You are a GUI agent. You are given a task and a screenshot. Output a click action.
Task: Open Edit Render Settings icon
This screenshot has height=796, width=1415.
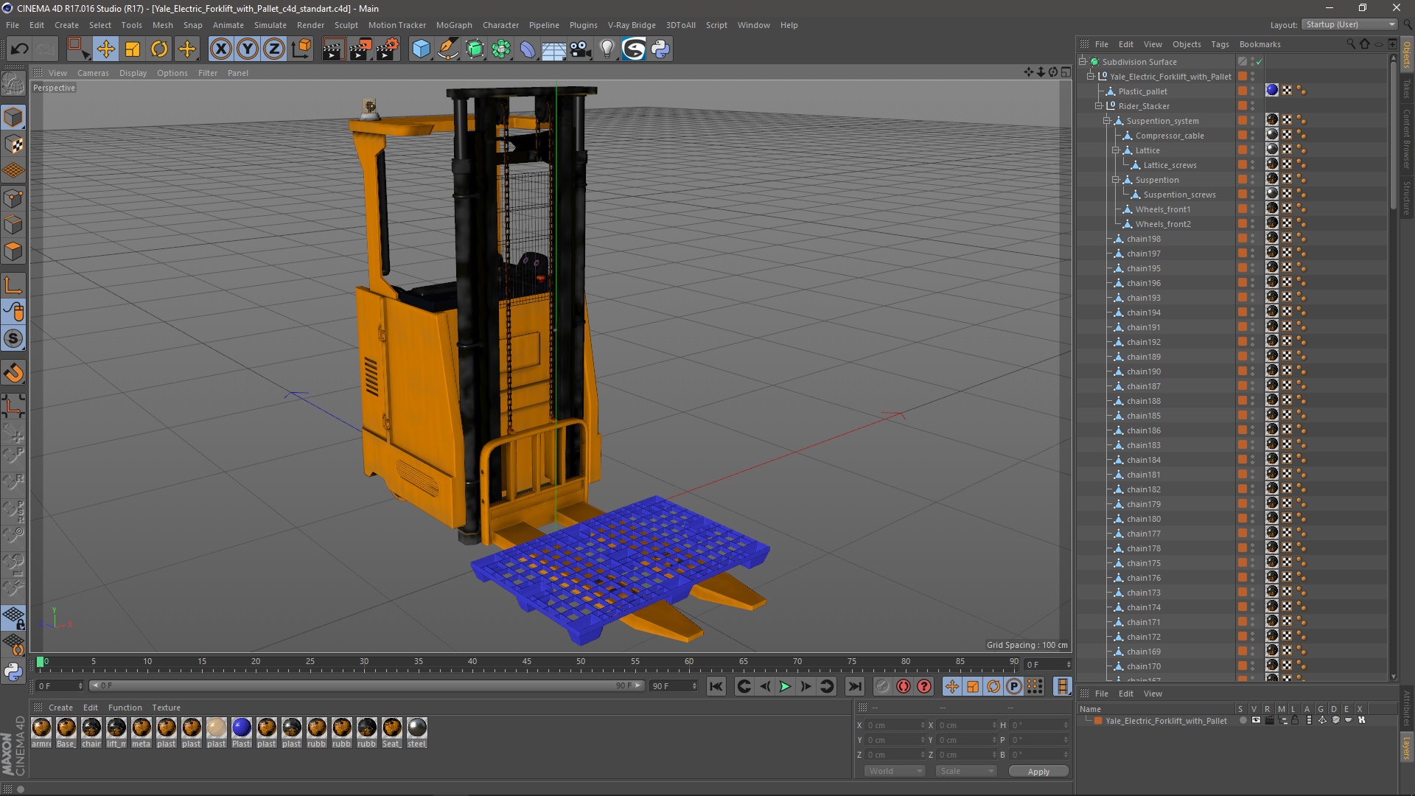coord(388,49)
